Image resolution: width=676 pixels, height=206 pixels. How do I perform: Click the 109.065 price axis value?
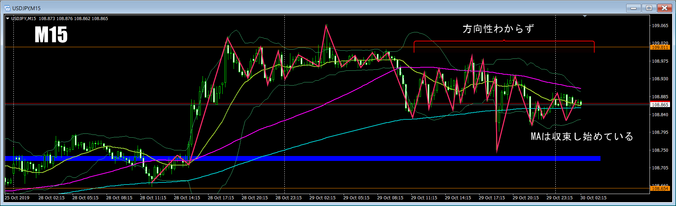(x=660, y=26)
